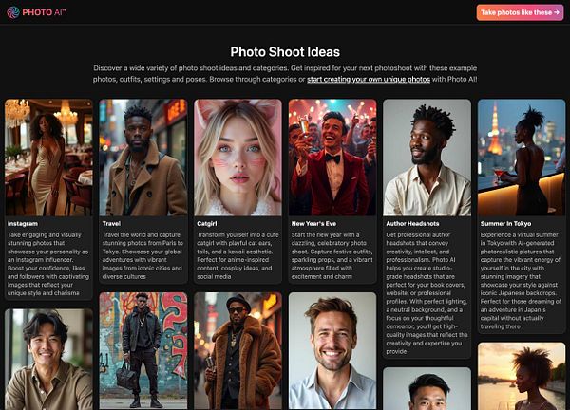Screen dimensions: 570x410
Task: Click the New Year's Eve description text
Action: (x=332, y=255)
